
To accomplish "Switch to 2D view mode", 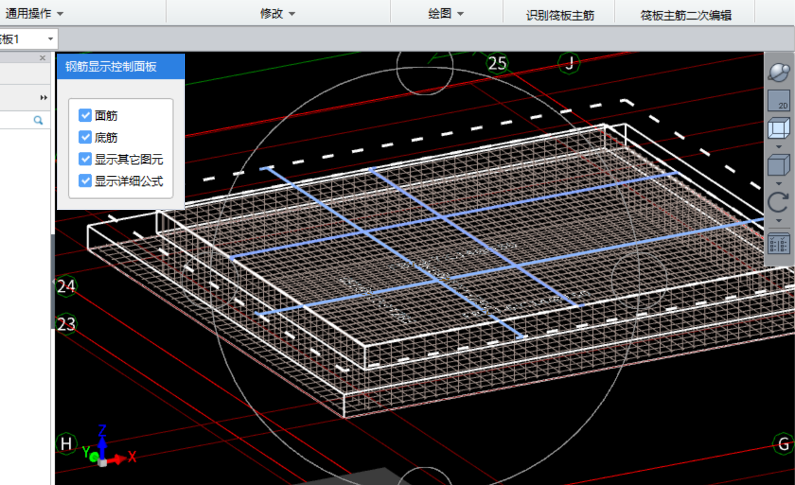I will coord(779,101).
